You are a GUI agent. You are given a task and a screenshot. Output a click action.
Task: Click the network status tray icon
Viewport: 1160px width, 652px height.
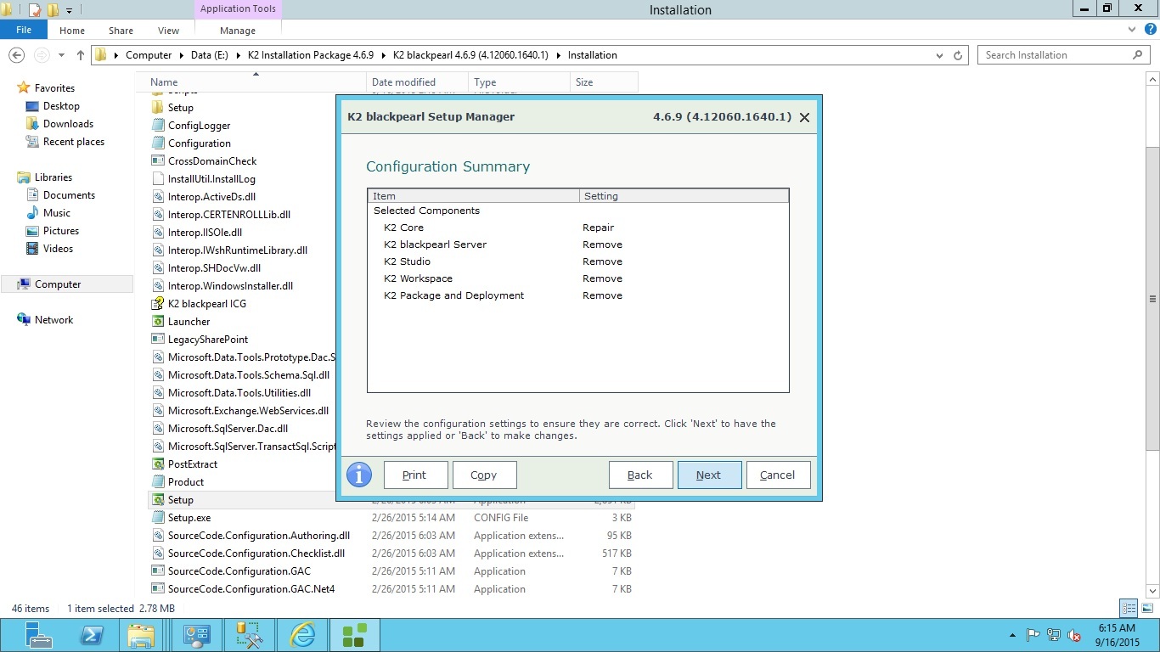(x=1054, y=635)
